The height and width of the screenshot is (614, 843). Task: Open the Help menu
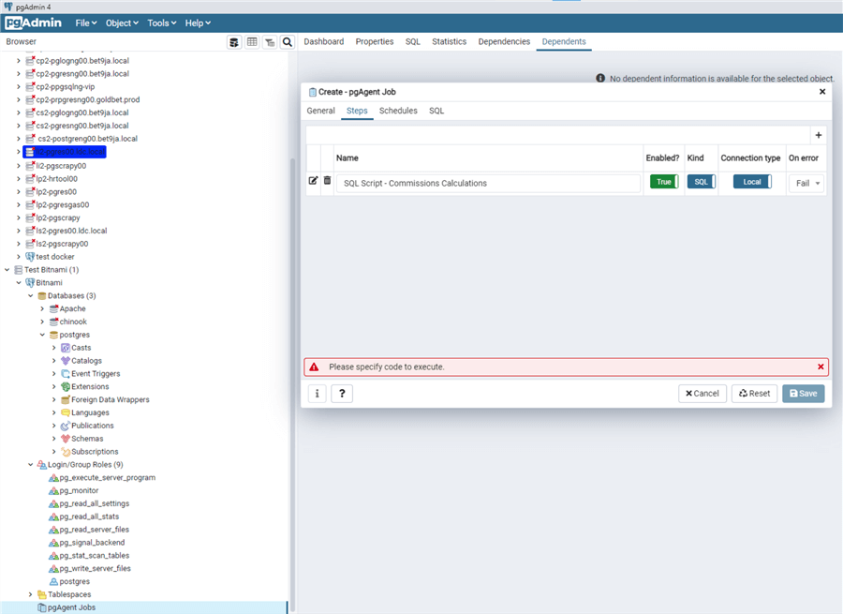(198, 23)
